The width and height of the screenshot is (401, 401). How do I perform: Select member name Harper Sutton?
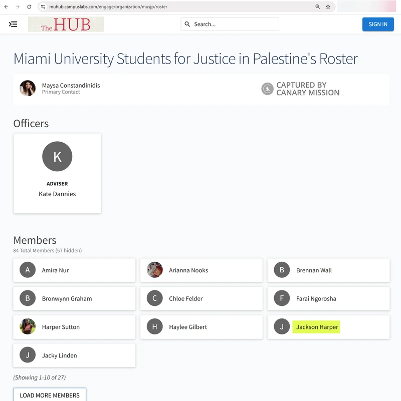coord(61,327)
